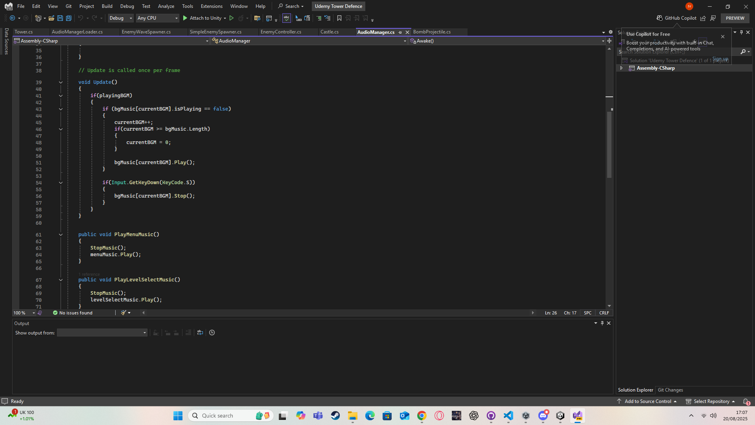Switch to the Solution Explorer tab
The image size is (755, 425).
pyautogui.click(x=635, y=390)
